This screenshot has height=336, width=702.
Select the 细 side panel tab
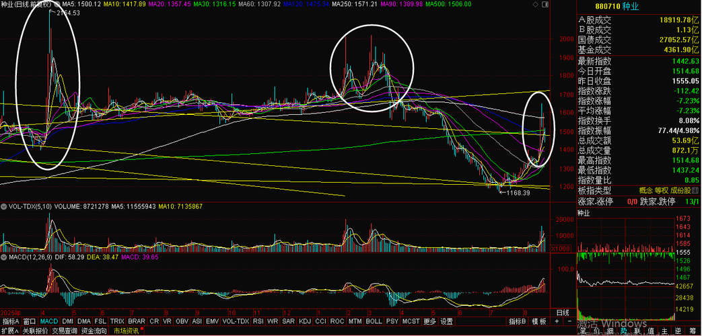(610, 331)
